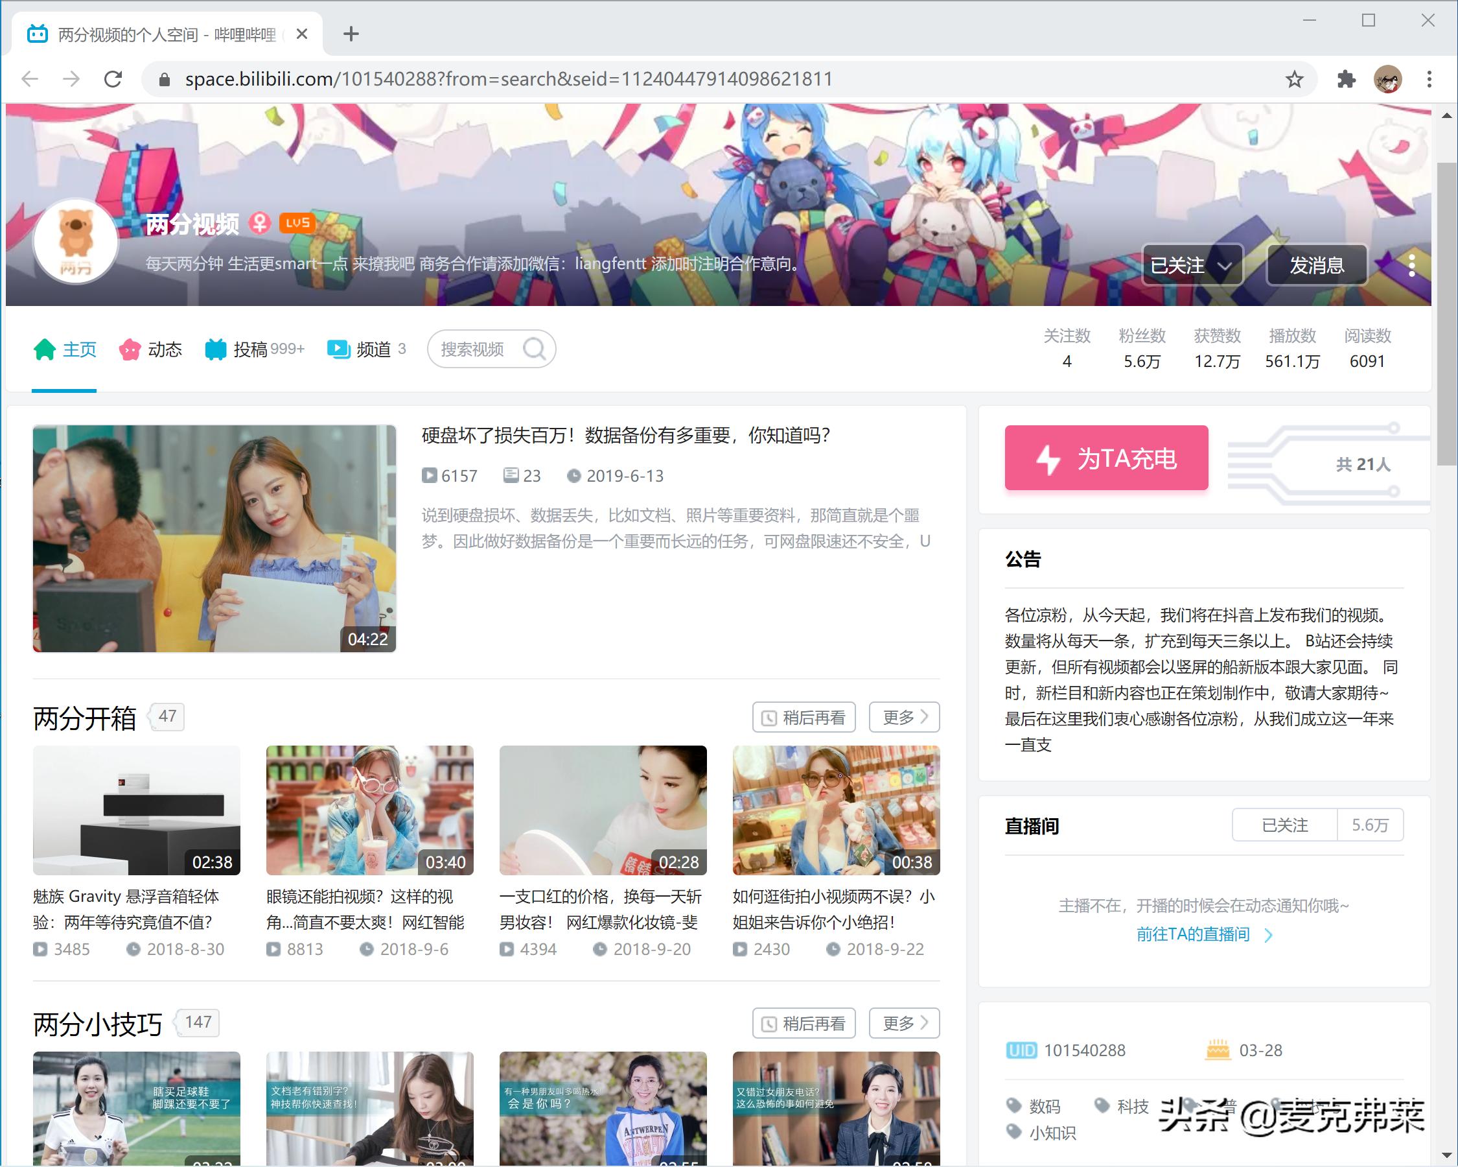
Task: Click the 发消息 message button
Action: [x=1316, y=265]
